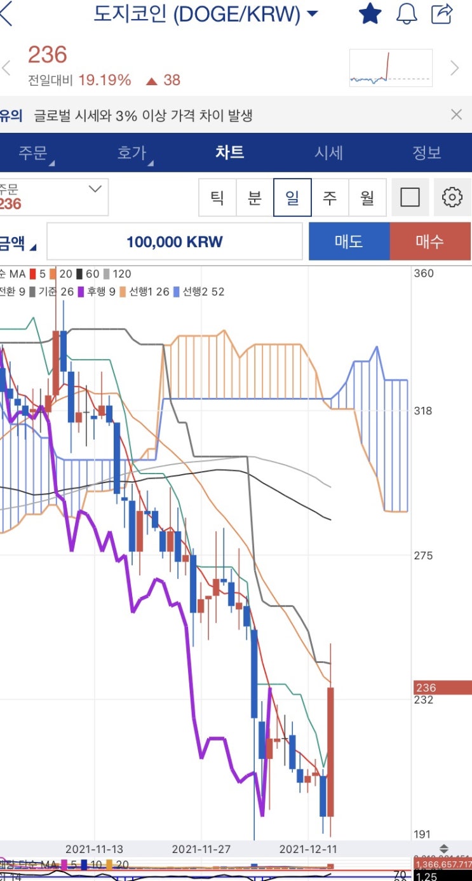The height and width of the screenshot is (881, 472).
Task: Switch to the 시세 tab
Action: (328, 153)
